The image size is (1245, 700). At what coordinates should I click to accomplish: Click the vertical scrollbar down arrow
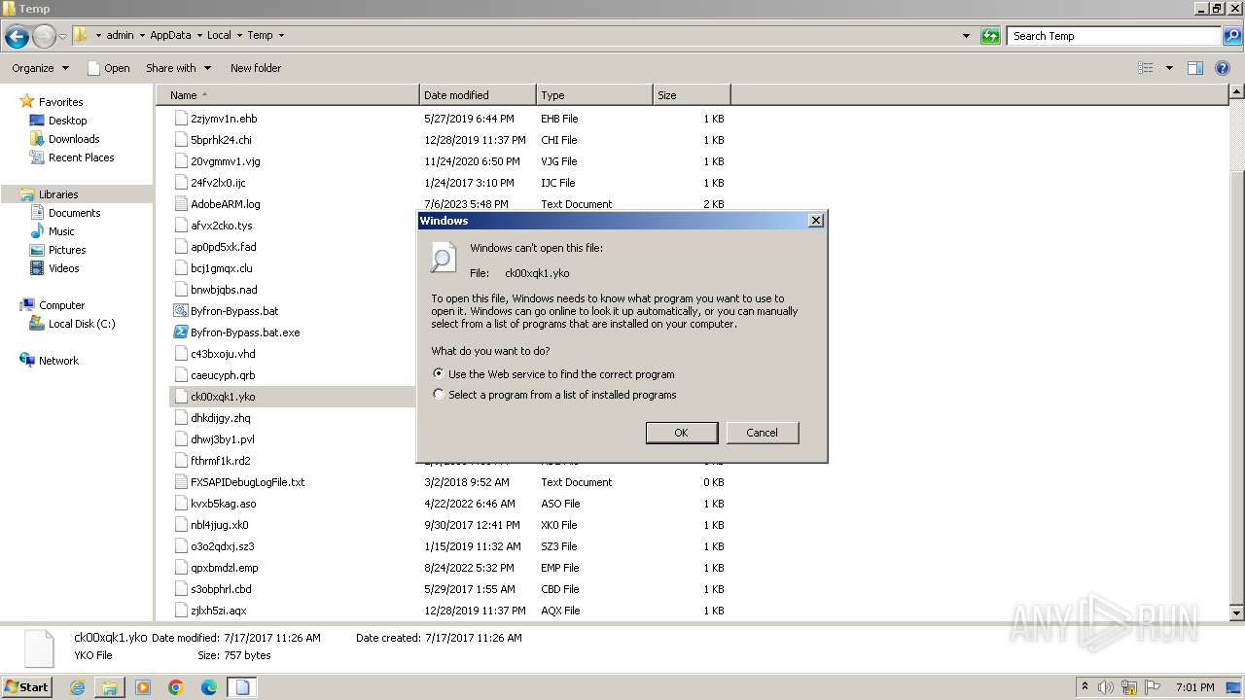(x=1236, y=613)
